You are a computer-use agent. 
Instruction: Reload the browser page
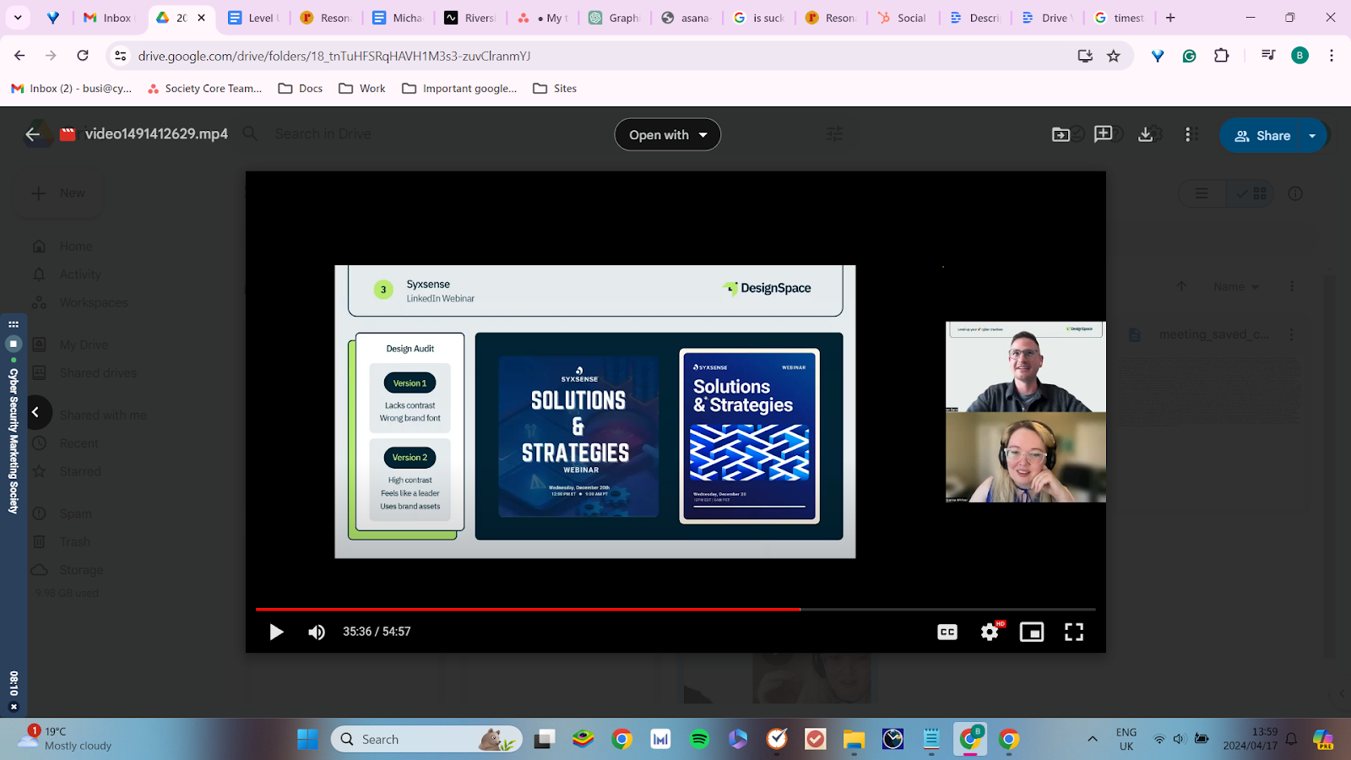click(x=83, y=56)
